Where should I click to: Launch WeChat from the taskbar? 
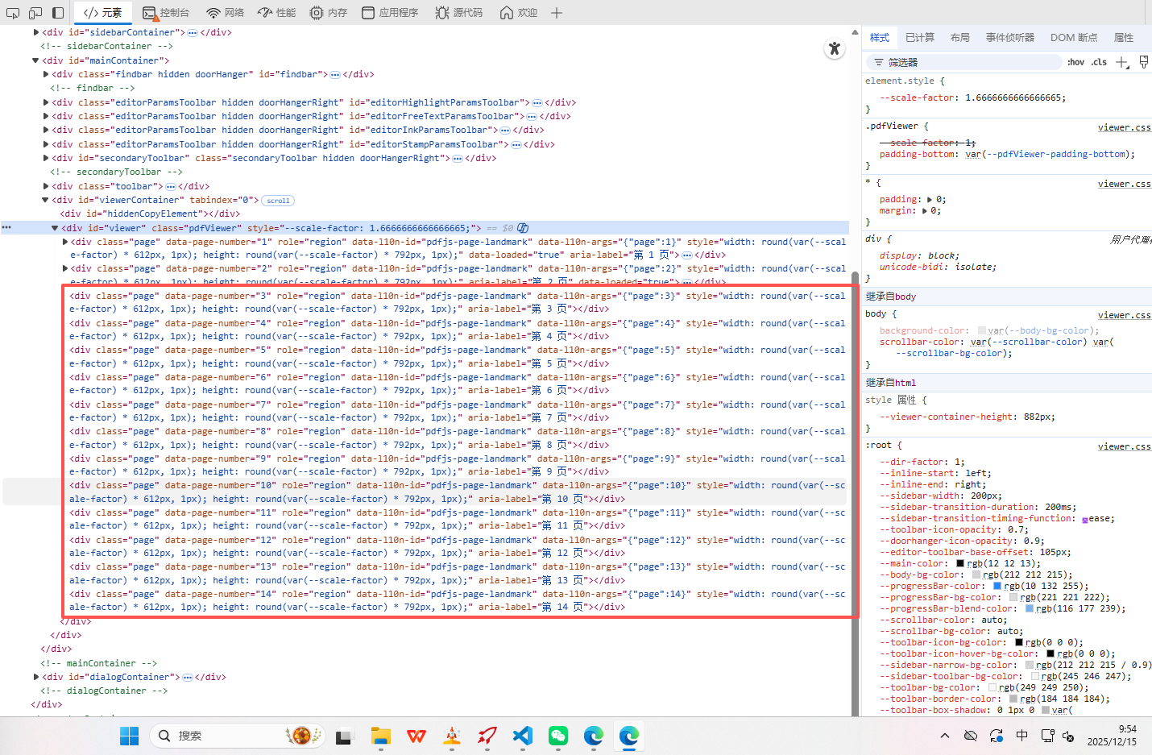pos(558,736)
